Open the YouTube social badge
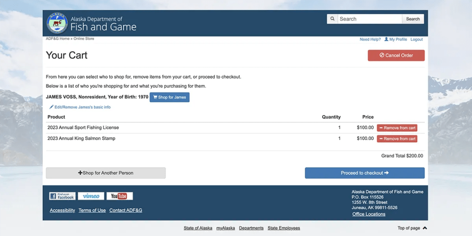Viewport: 472px width, 236px height. coord(119,196)
